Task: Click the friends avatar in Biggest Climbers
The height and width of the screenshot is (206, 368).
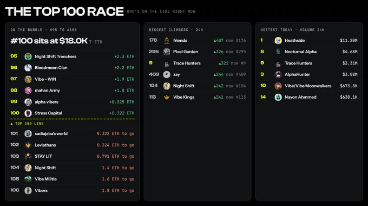Action: pos(167,41)
